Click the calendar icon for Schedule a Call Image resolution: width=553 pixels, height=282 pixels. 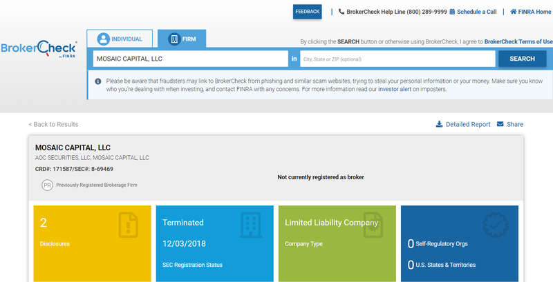(x=452, y=12)
